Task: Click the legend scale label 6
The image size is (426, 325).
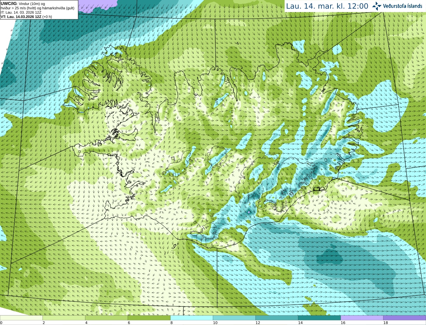Action: (129, 323)
